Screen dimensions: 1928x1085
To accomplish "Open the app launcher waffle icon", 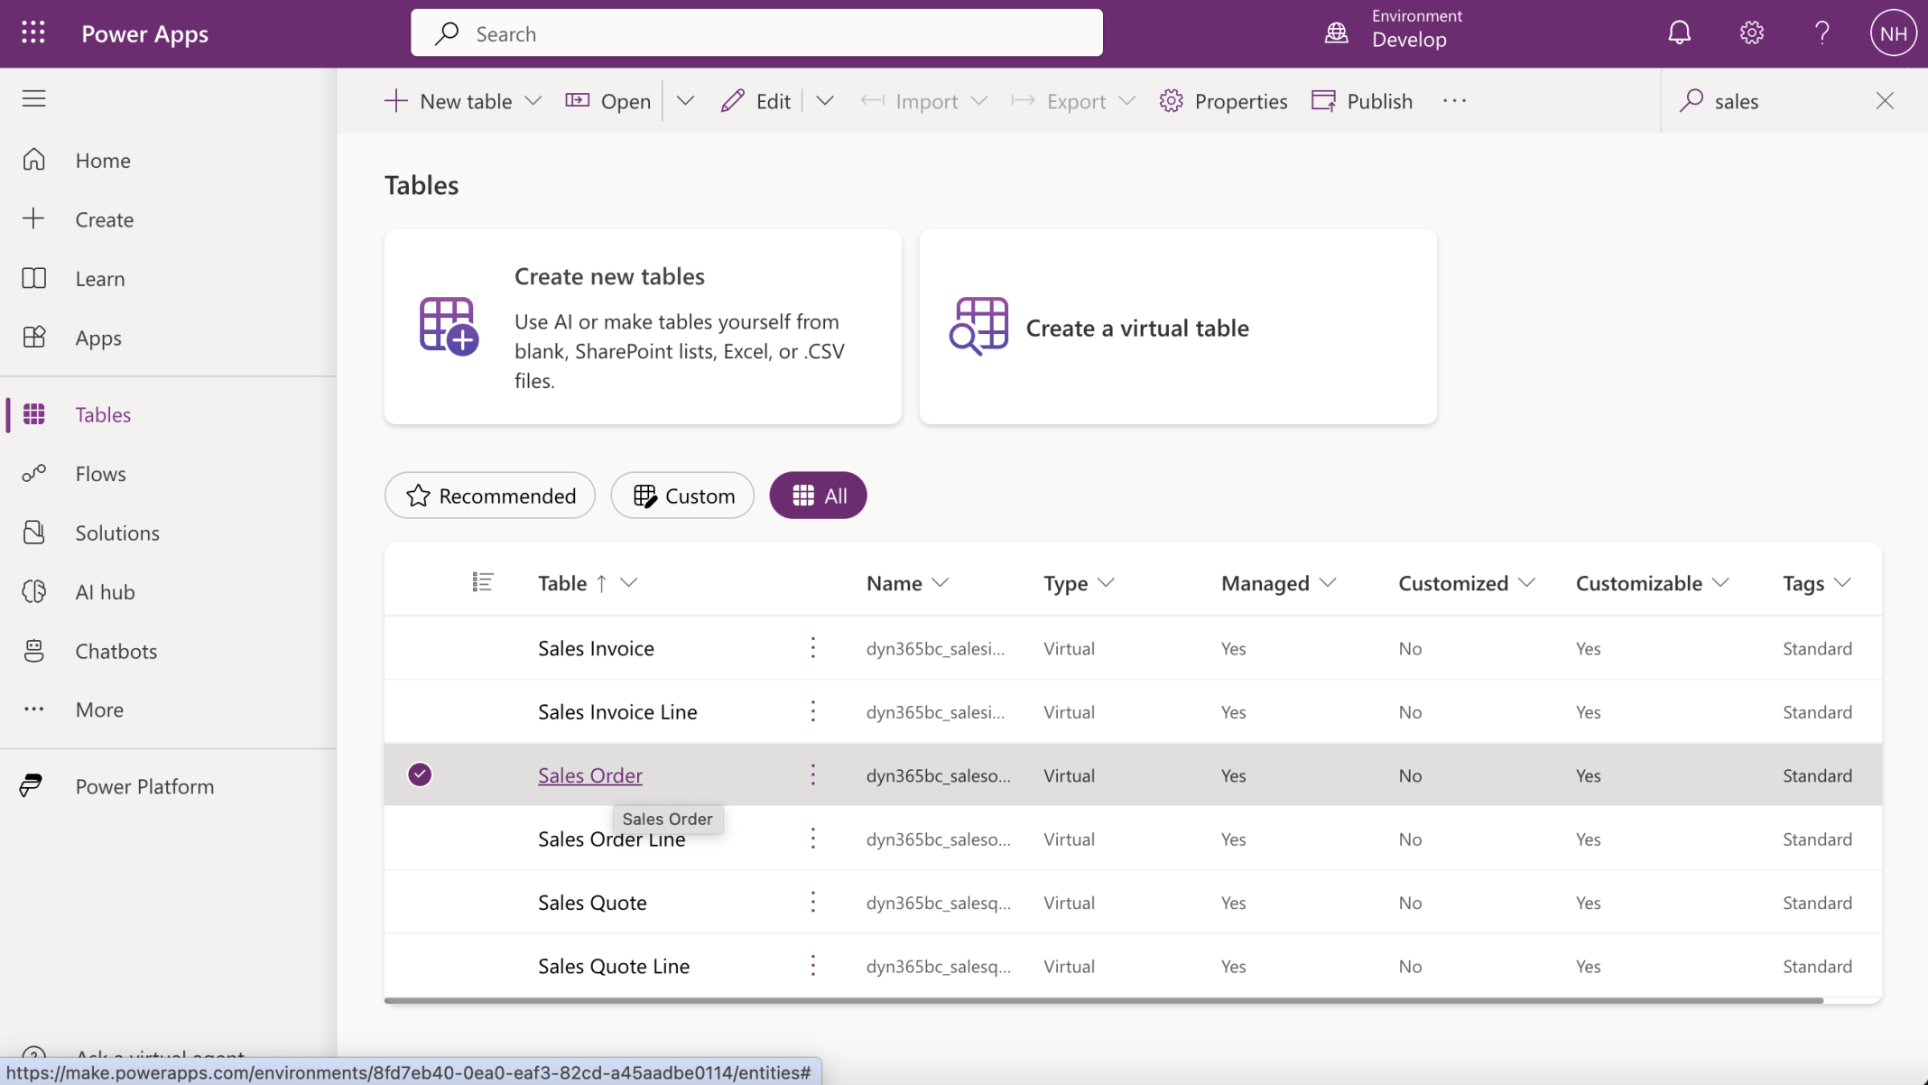I will point(33,33).
